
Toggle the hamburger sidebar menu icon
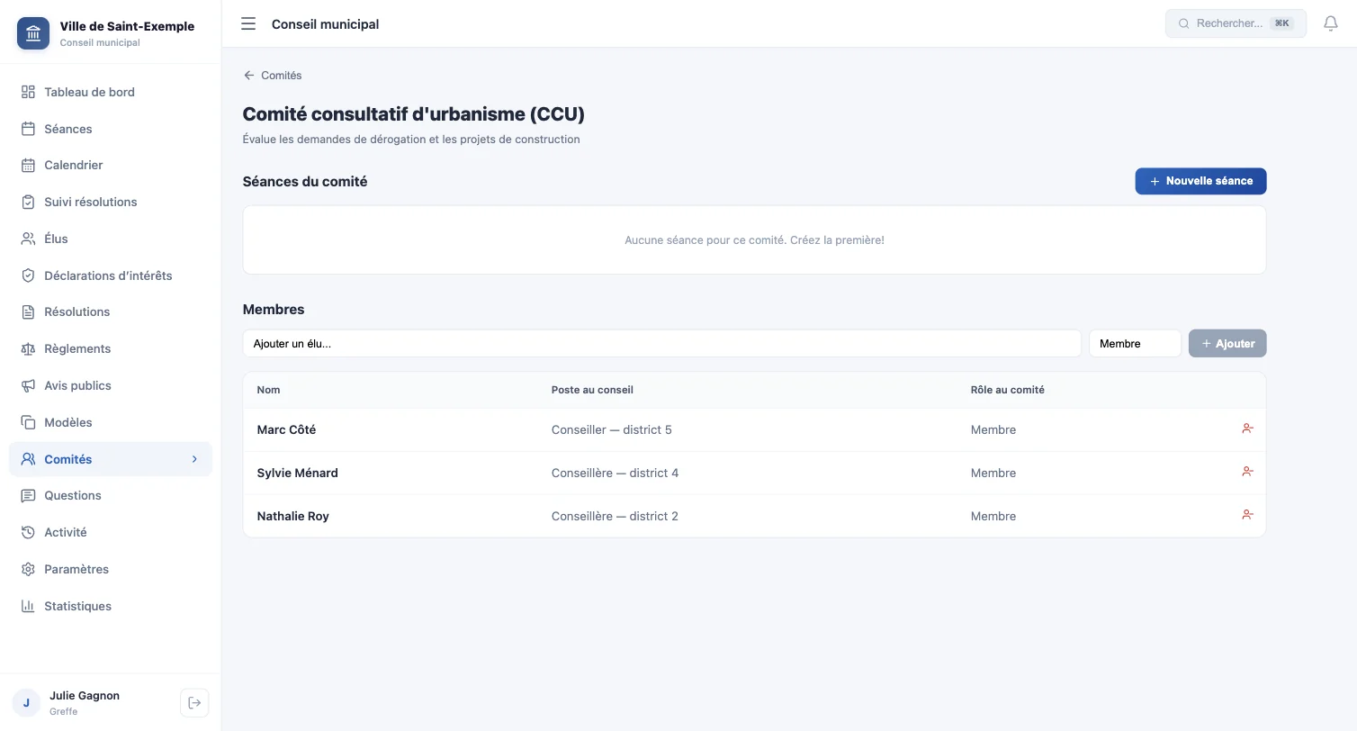tap(248, 24)
